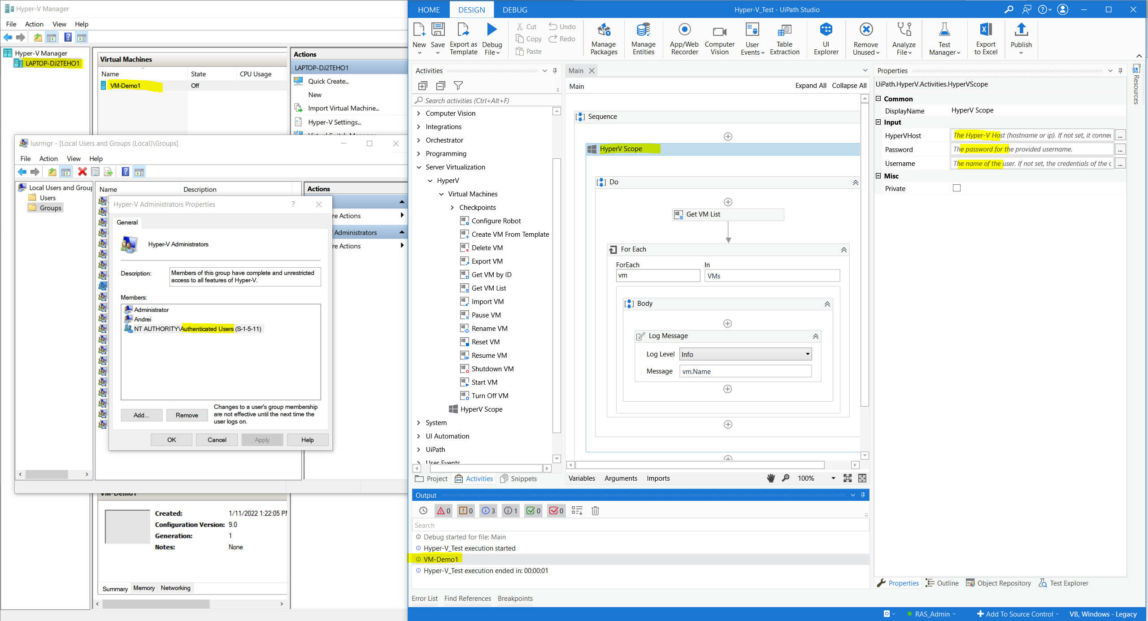Expand the Computer Vision category

419,113
